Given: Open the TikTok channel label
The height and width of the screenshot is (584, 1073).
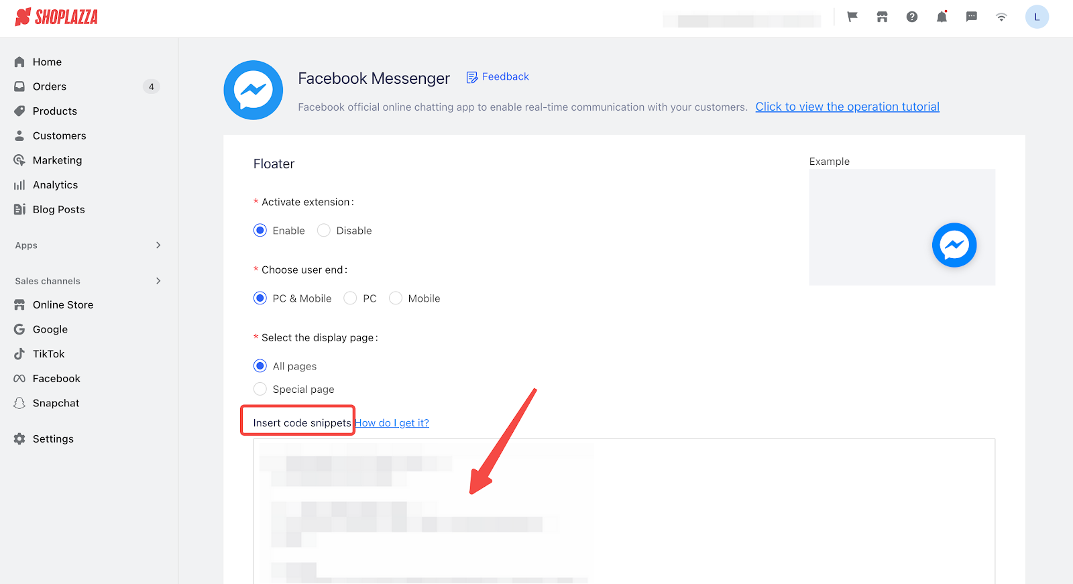Looking at the screenshot, I should pyautogui.click(x=49, y=354).
